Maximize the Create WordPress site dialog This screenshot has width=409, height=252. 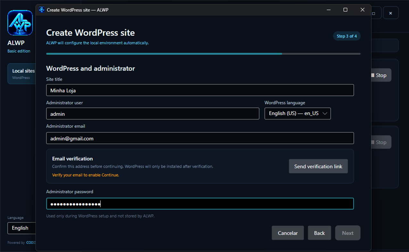[345, 10]
